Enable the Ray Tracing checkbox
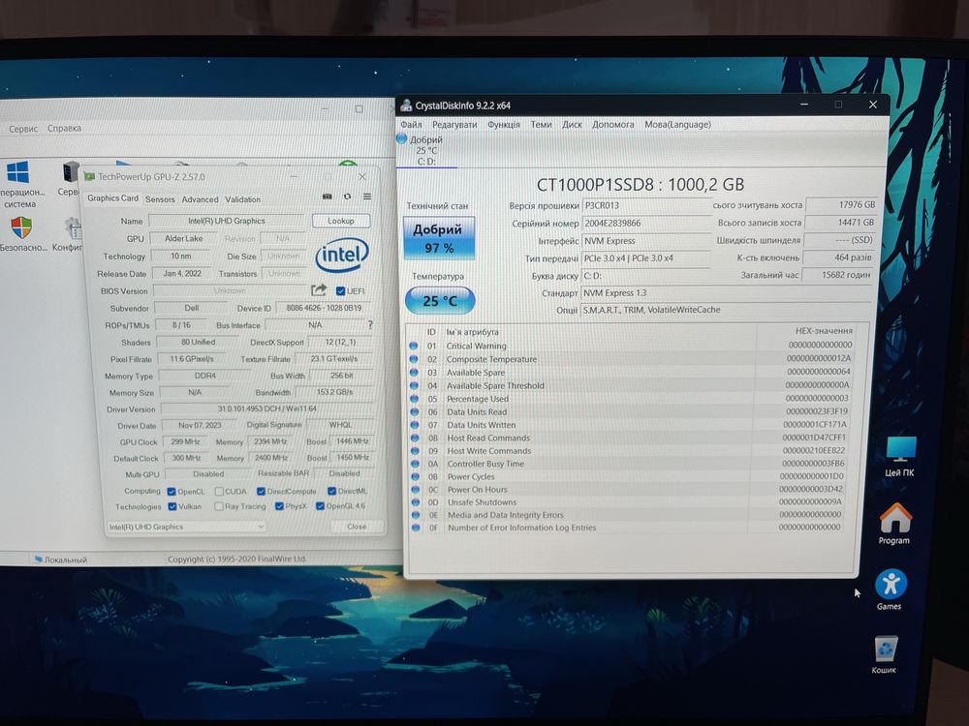Screen dimensions: 969x726 219,506
